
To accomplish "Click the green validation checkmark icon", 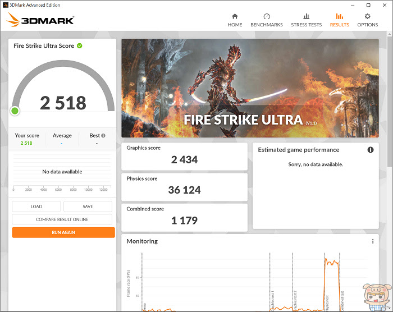I will click(80, 45).
